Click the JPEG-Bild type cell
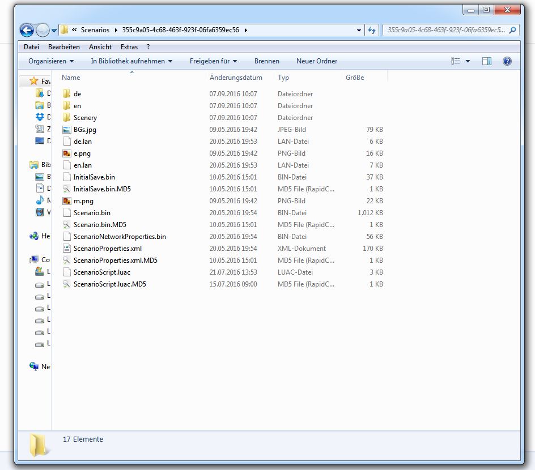This screenshot has height=470, width=535. [x=292, y=130]
